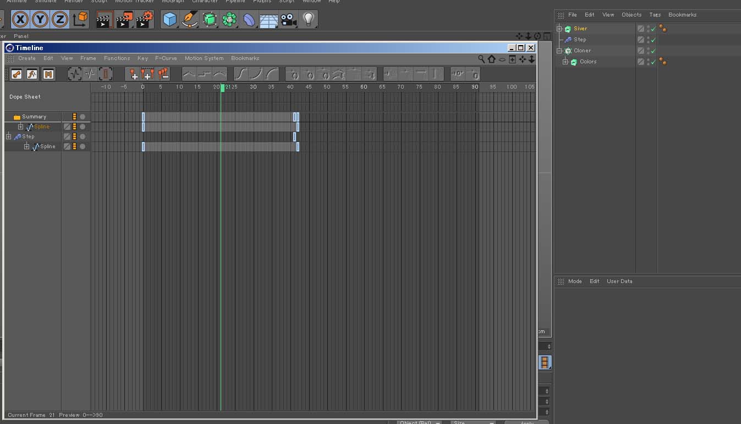Click the Step interpolation icon
The height and width of the screenshot is (424, 741).
tap(204, 74)
